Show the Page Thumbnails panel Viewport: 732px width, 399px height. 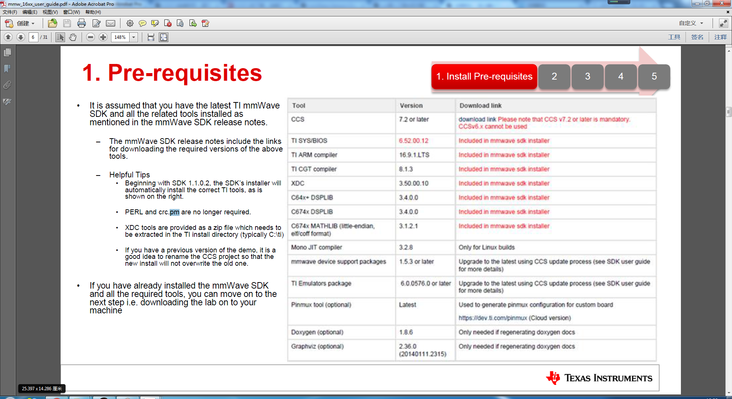pyautogui.click(x=7, y=53)
